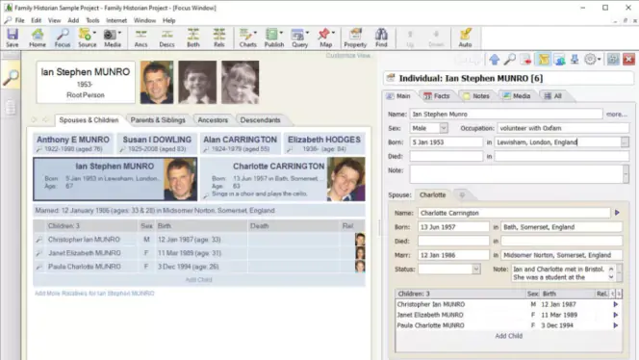The width and height of the screenshot is (639, 360).
Task: Select the Focus toolbar icon
Action: pyautogui.click(x=63, y=38)
